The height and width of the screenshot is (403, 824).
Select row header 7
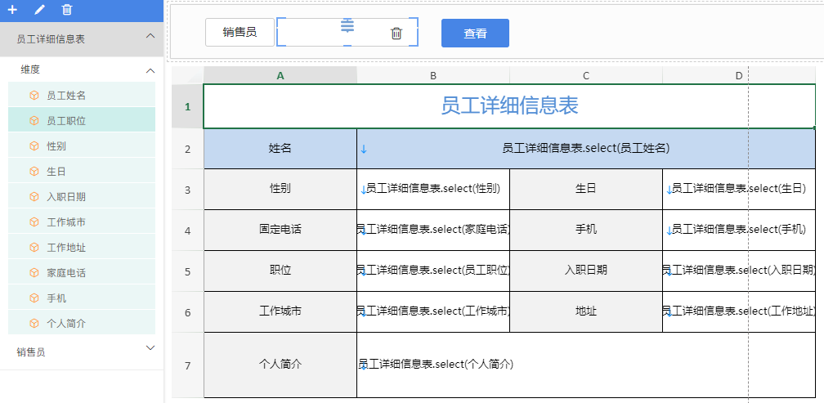point(188,365)
